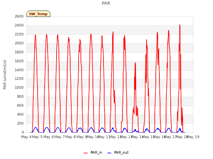The width and height of the screenshot is (213, 159).
Task: Click the x-axis label May 5
Action: click(37, 137)
